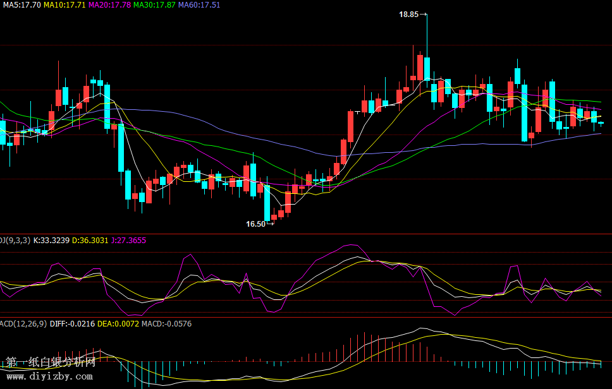Click the K:33.3239 value label
The width and height of the screenshot is (612, 389).
pos(51,240)
